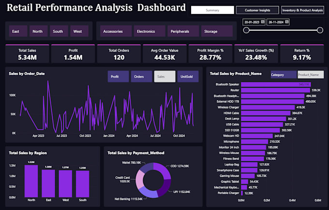The height and width of the screenshot is (210, 329).
Task: Select the Sales measure button
Action: [x=164, y=76]
